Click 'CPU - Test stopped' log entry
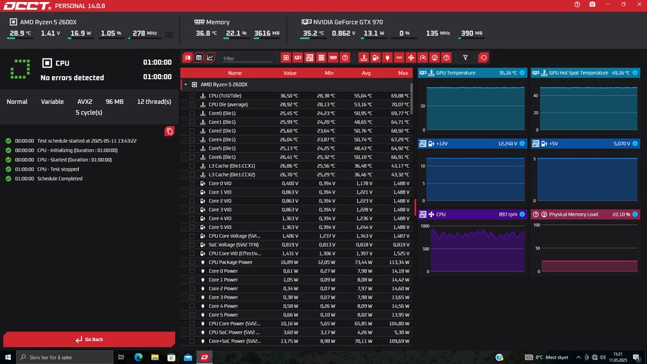The height and width of the screenshot is (364, 647). (58, 169)
